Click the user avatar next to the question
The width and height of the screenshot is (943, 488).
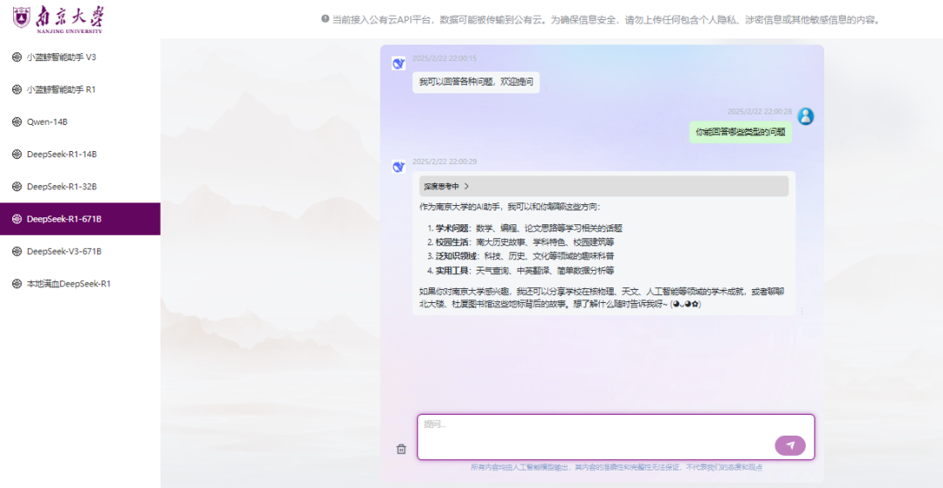[805, 116]
